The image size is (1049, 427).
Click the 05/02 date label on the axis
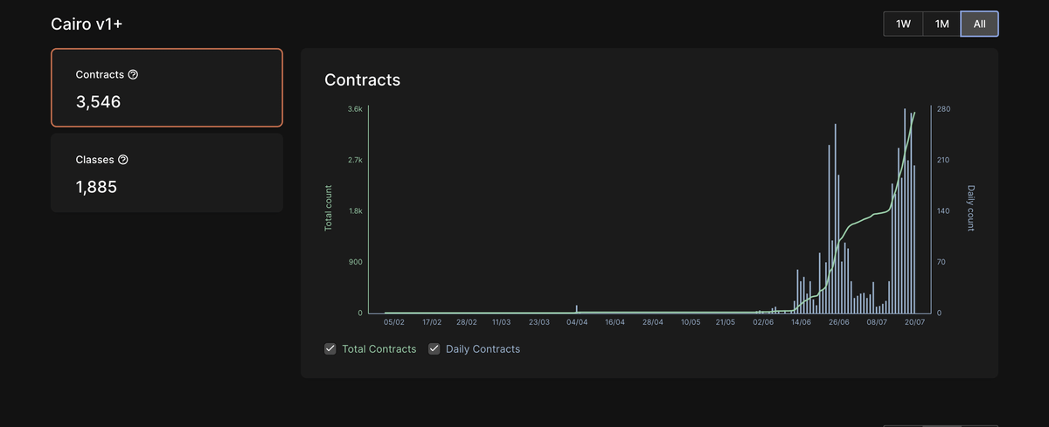394,322
